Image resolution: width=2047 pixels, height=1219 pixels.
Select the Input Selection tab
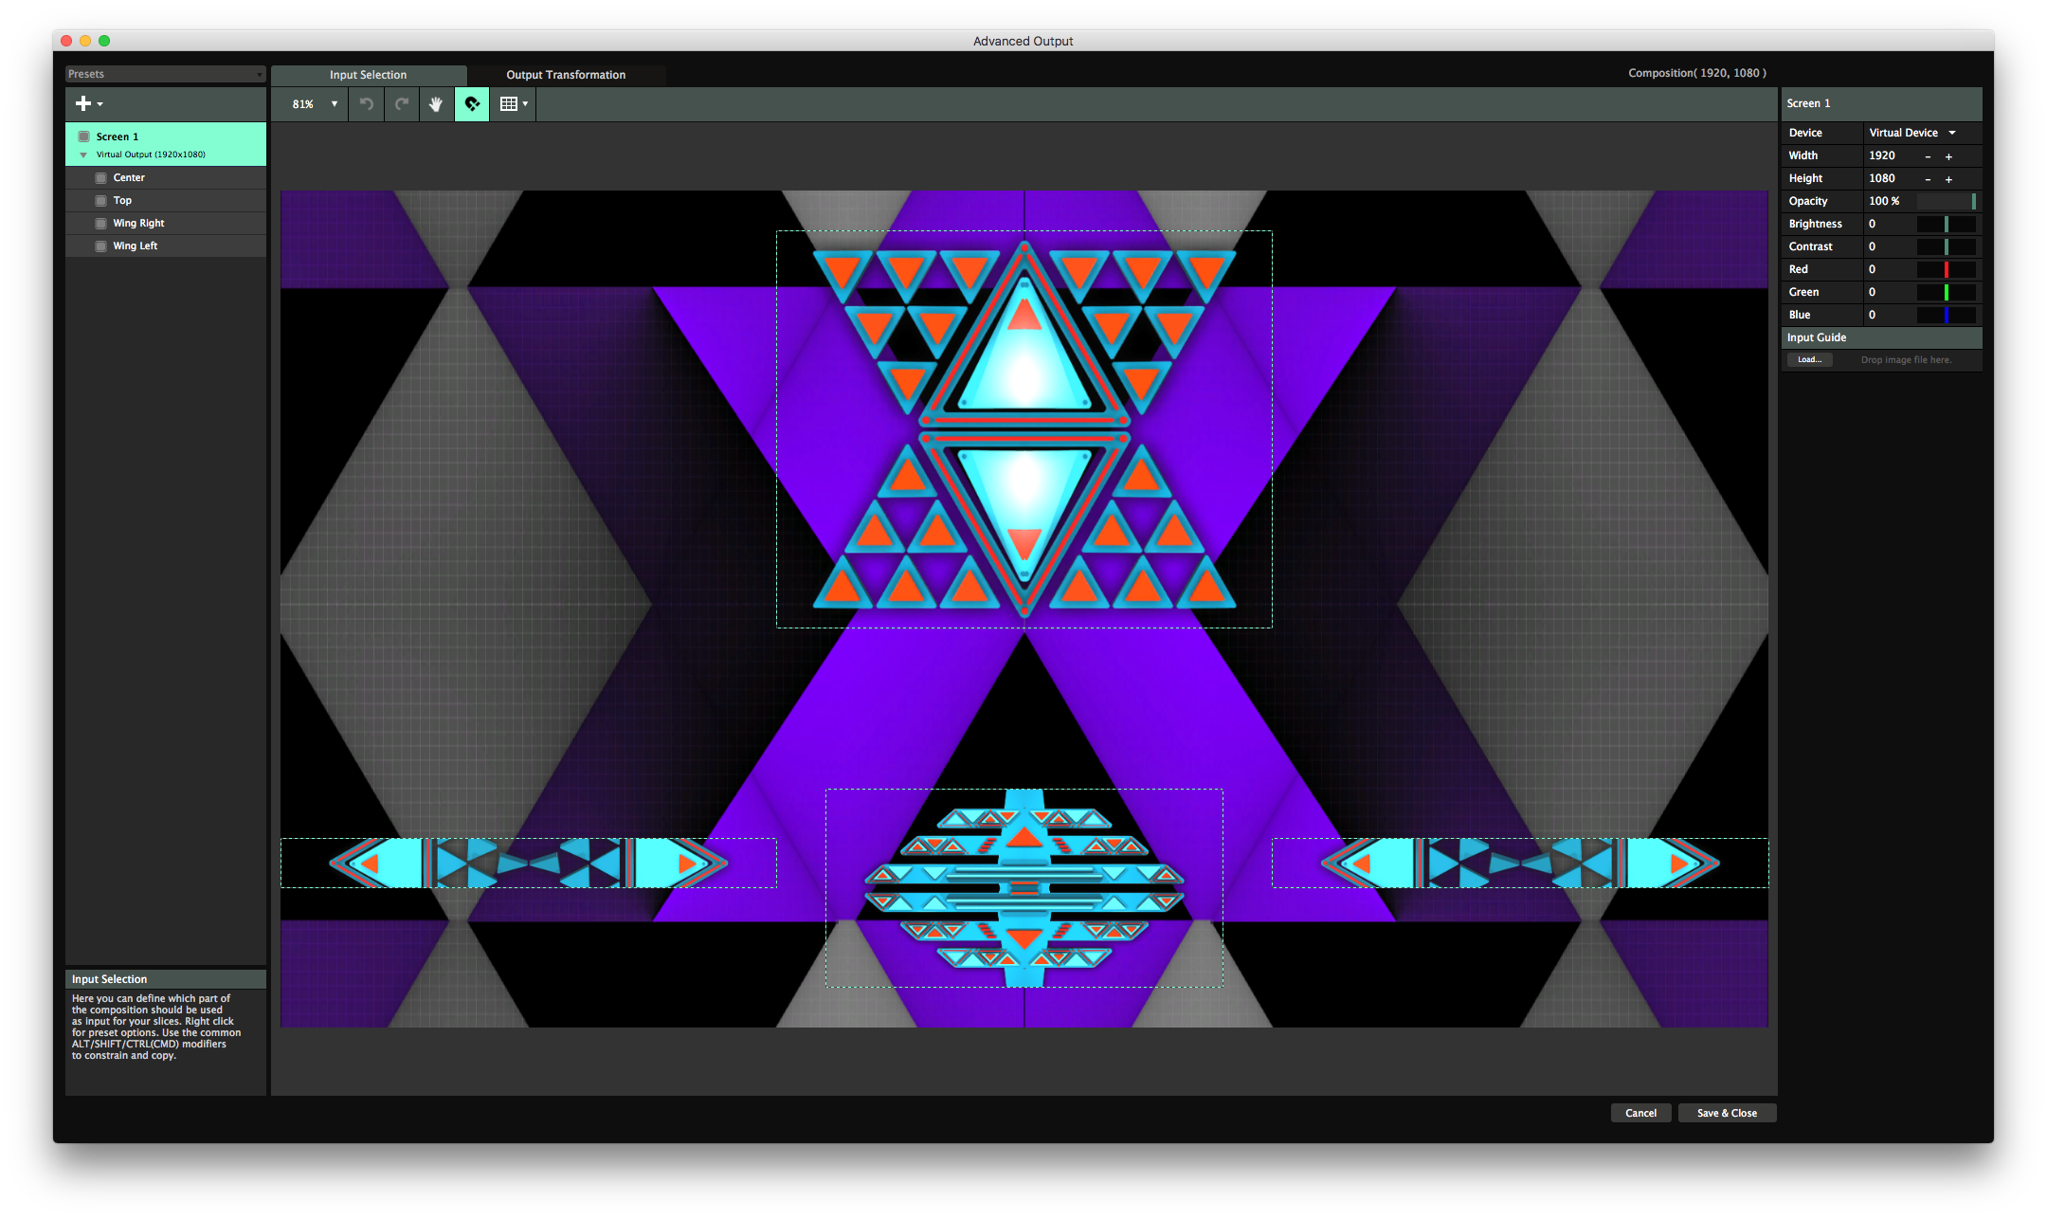[x=368, y=74]
